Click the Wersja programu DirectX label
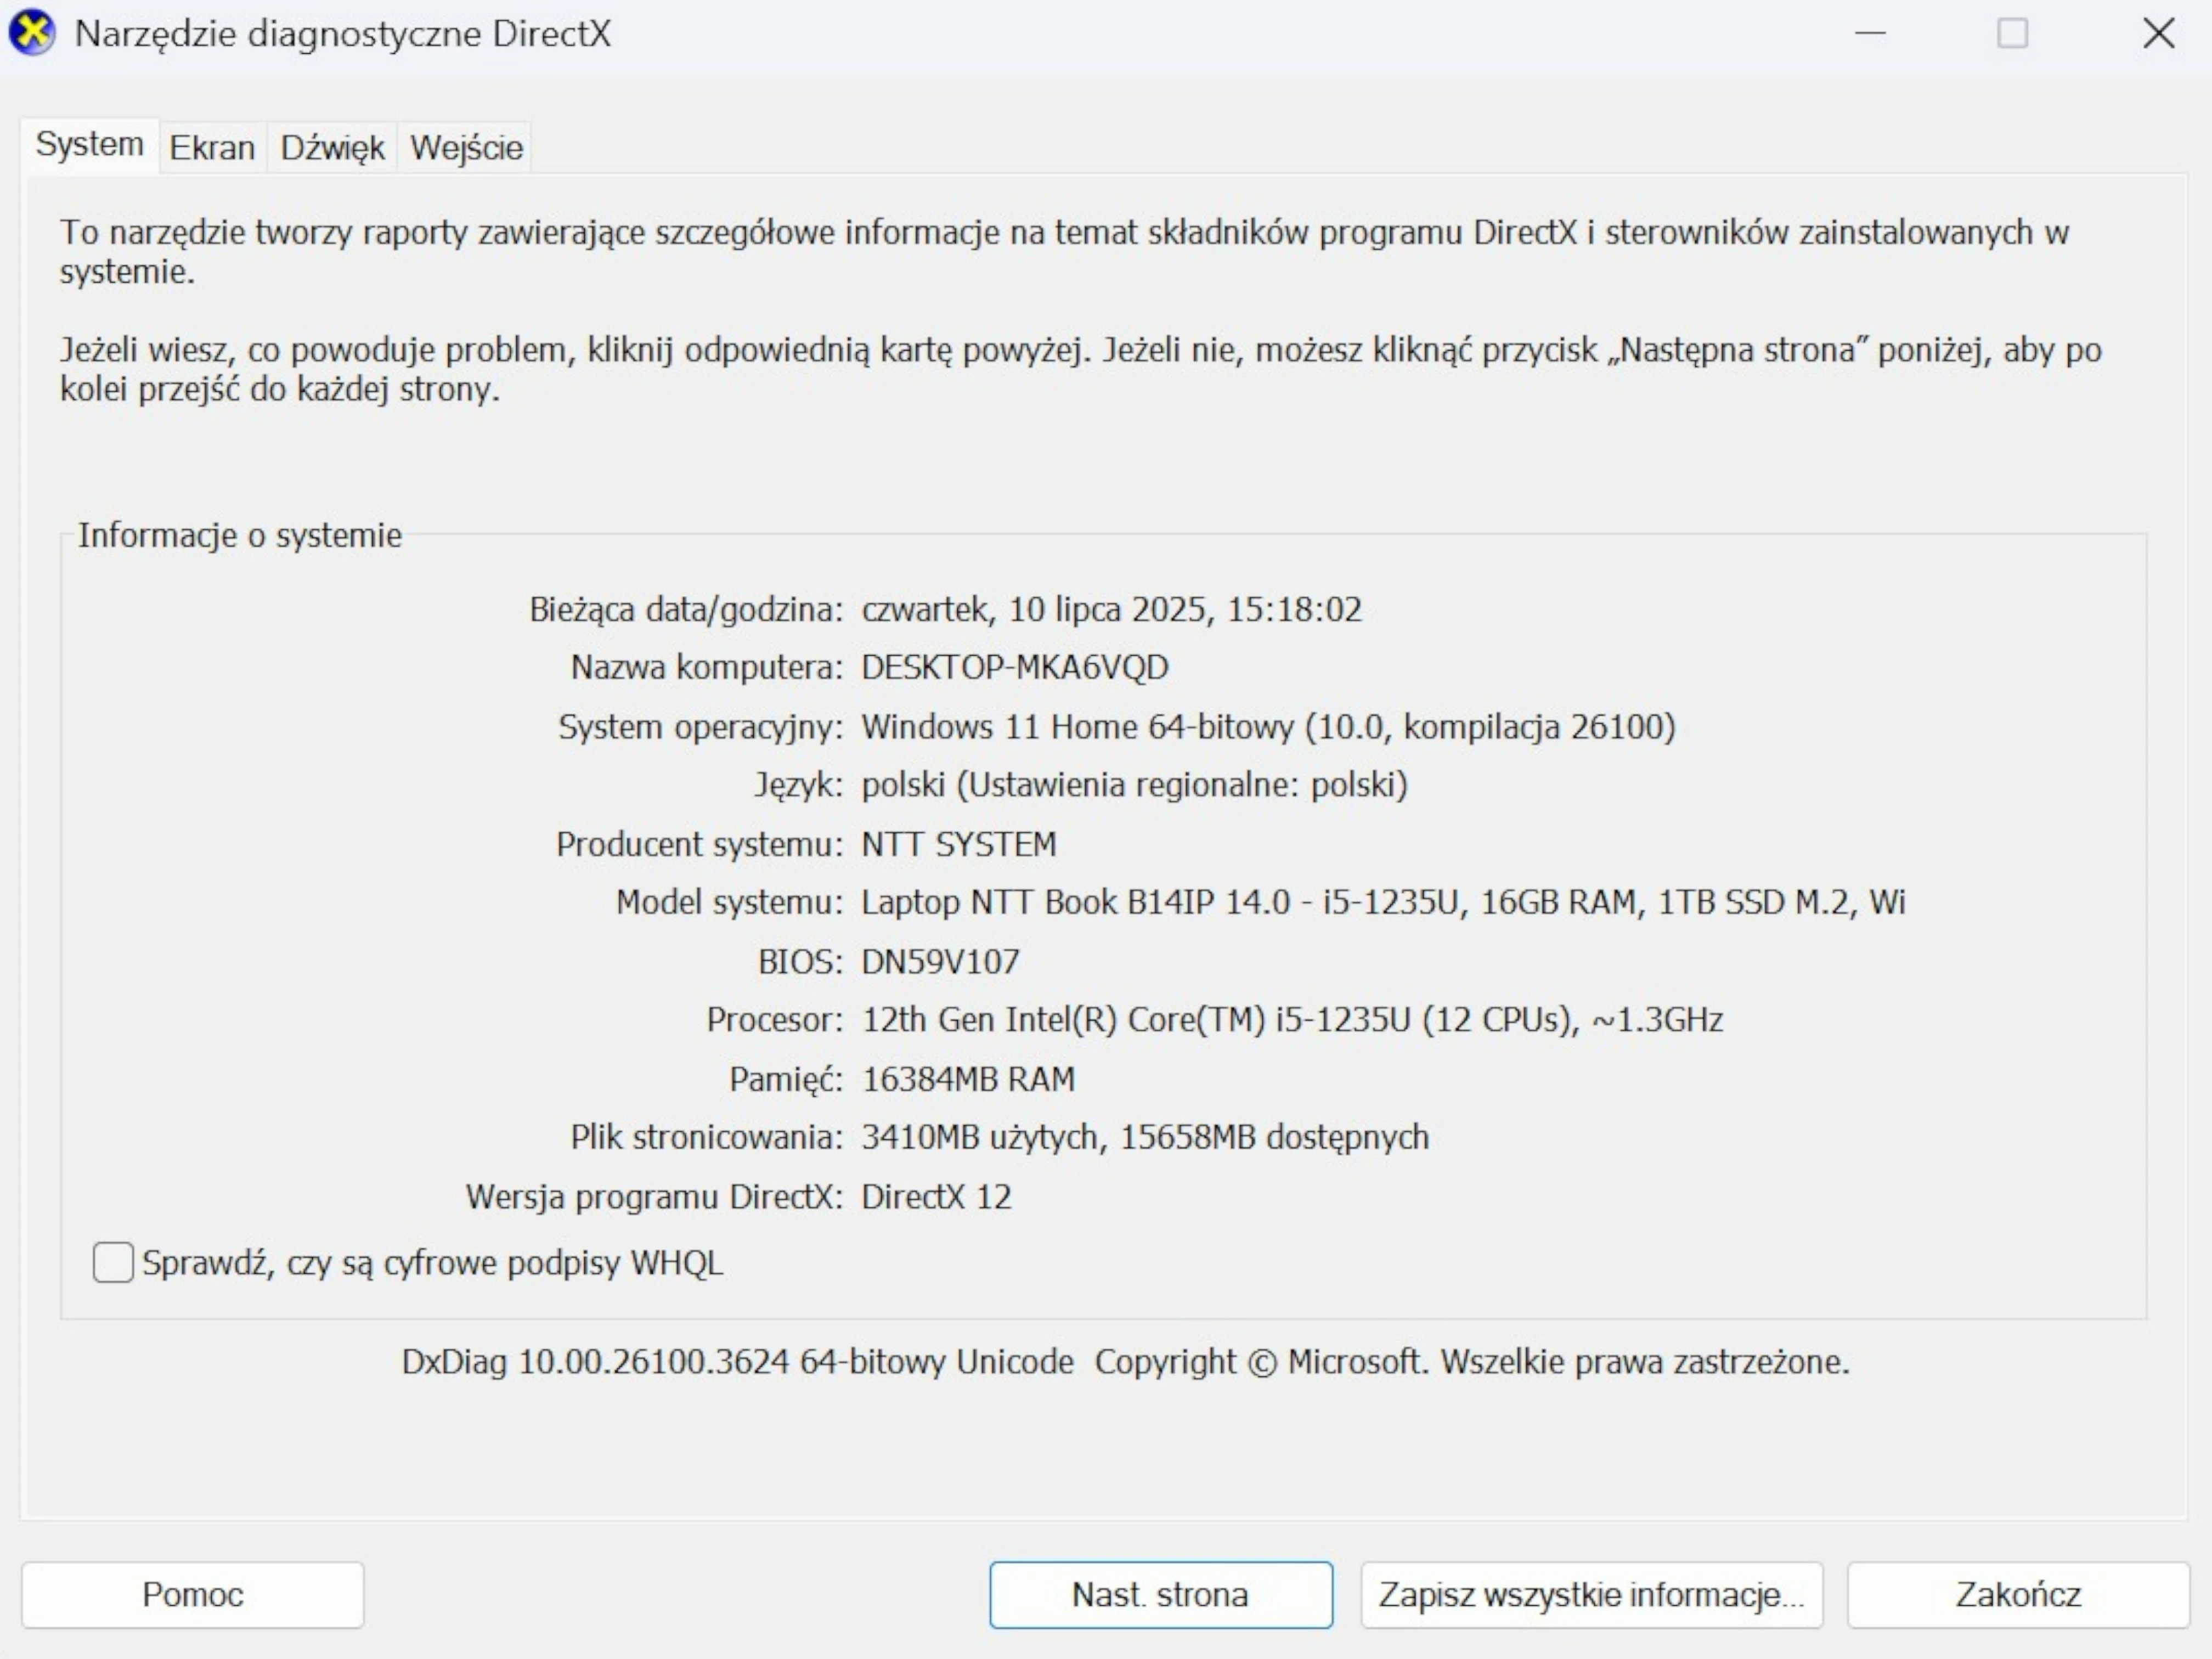This screenshot has height=1659, width=2212. tap(655, 1197)
